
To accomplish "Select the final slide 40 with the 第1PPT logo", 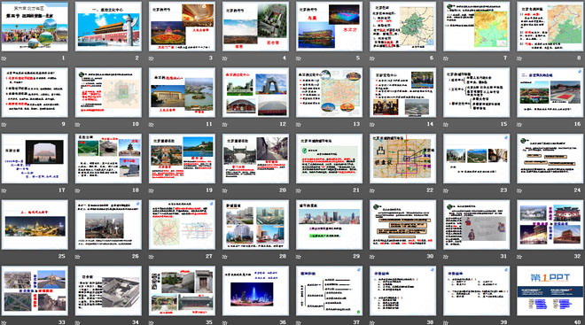I will point(550,290).
